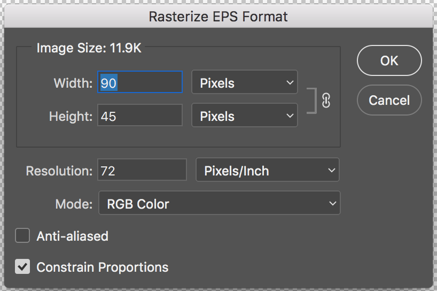Click the RGB Color dropdown chevron arrow

point(332,203)
